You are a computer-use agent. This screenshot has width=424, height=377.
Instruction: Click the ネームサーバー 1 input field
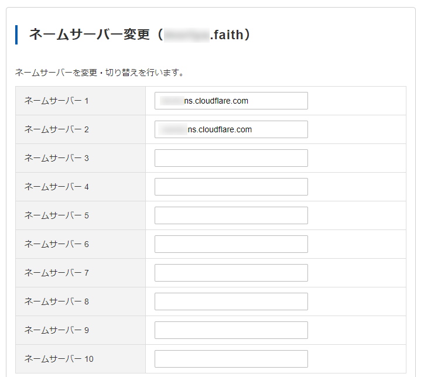click(231, 101)
